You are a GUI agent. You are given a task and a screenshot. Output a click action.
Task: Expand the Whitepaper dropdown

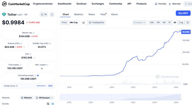tap(44, 98)
